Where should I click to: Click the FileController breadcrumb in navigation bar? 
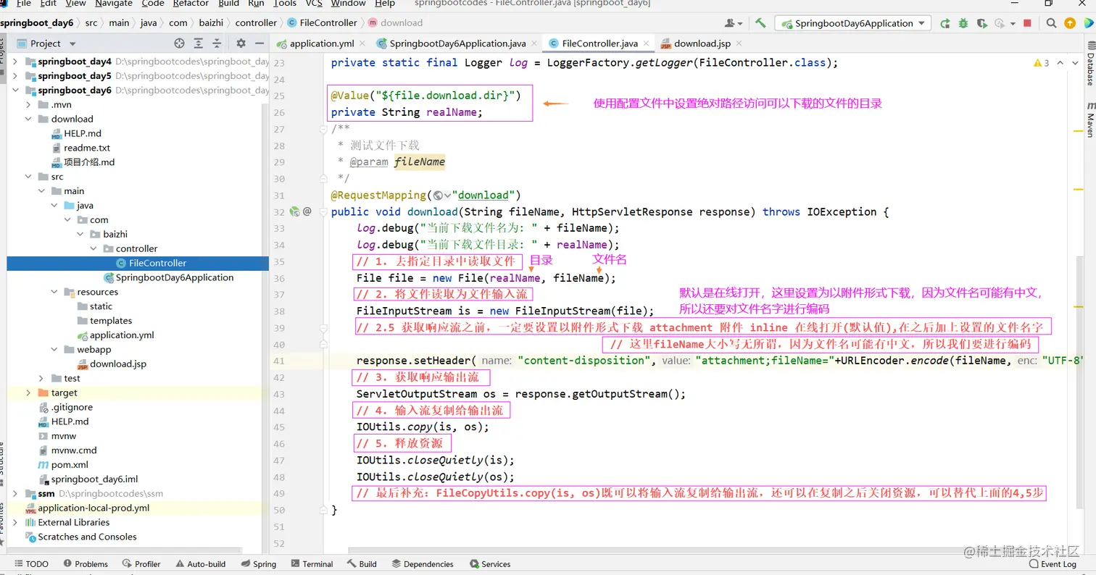click(x=323, y=23)
